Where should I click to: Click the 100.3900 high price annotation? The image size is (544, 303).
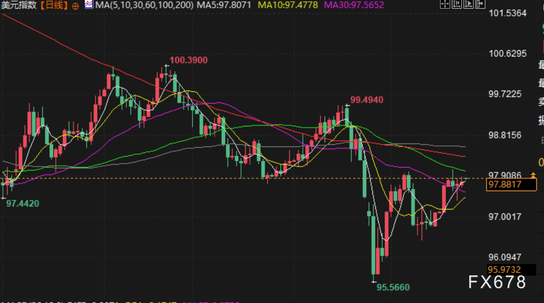tap(188, 60)
